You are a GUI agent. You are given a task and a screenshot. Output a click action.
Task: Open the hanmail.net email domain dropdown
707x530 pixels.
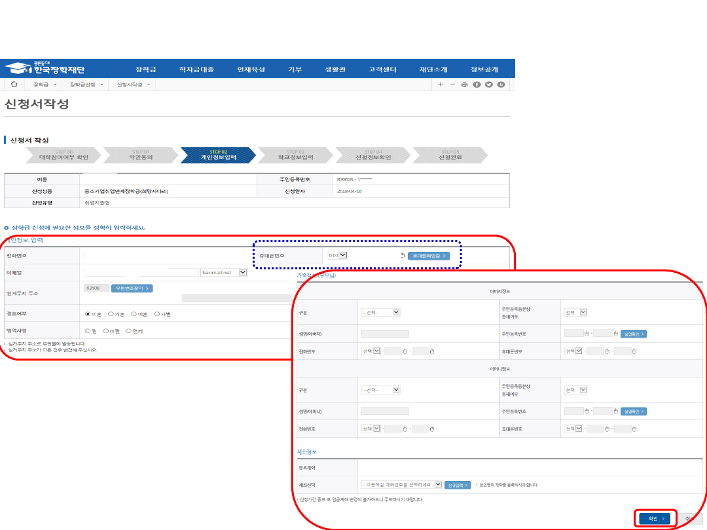point(243,272)
